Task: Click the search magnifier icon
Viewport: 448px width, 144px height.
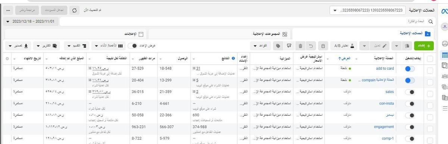Action: click(x=431, y=22)
